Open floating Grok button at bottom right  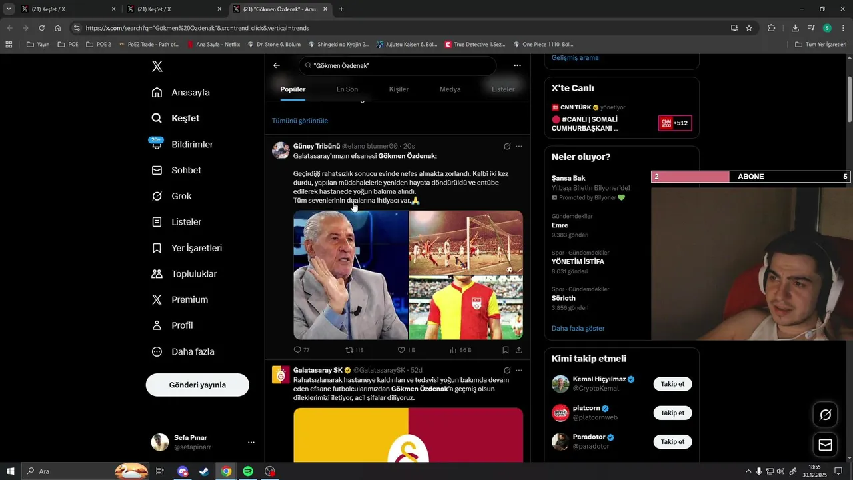[826, 415]
